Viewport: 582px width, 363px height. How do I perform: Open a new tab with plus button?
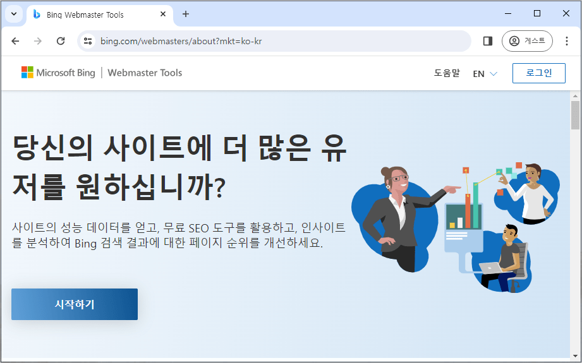point(186,14)
